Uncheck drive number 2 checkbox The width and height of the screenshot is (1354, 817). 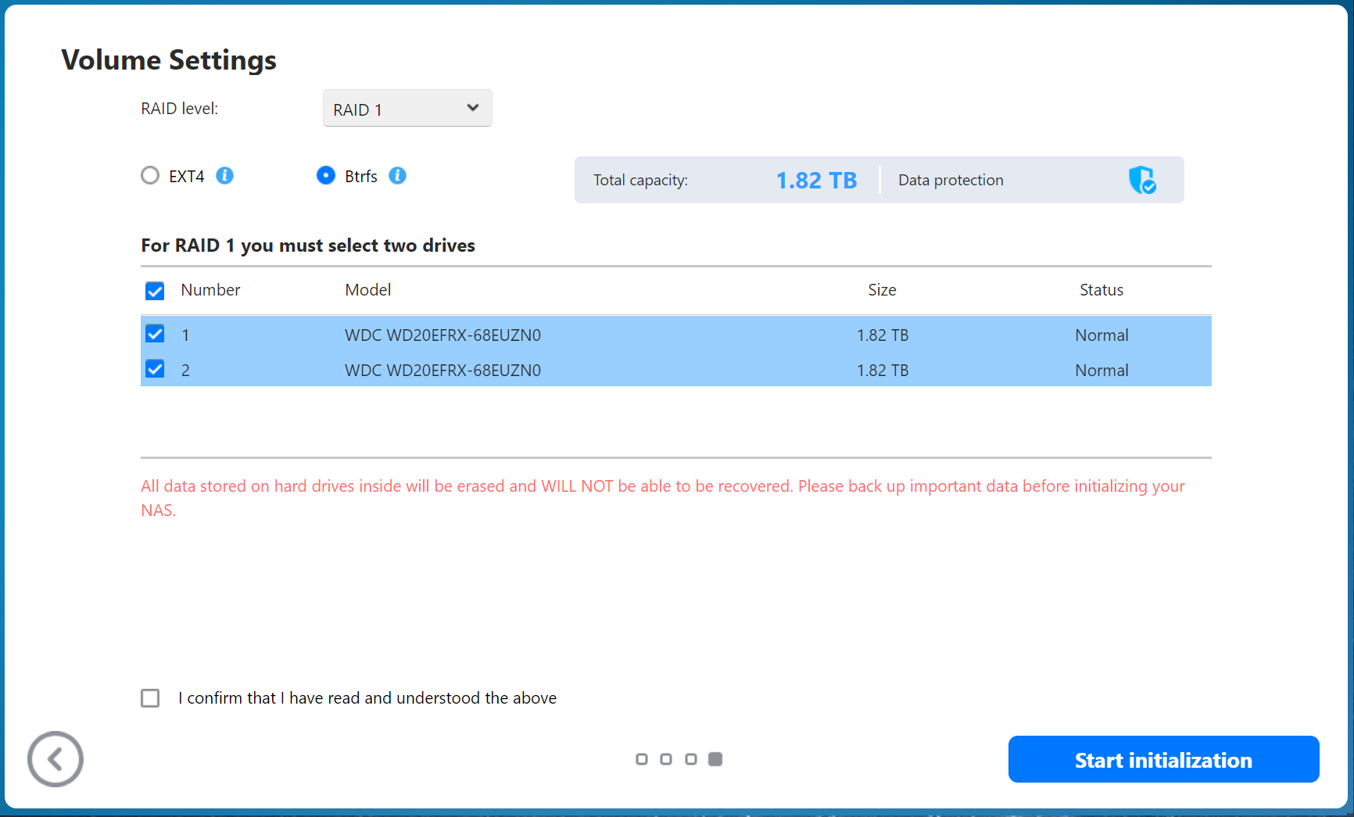(x=155, y=369)
